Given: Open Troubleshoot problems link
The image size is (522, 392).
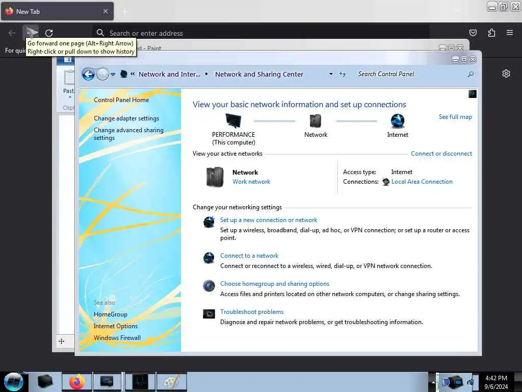Looking at the screenshot, I should [x=252, y=312].
